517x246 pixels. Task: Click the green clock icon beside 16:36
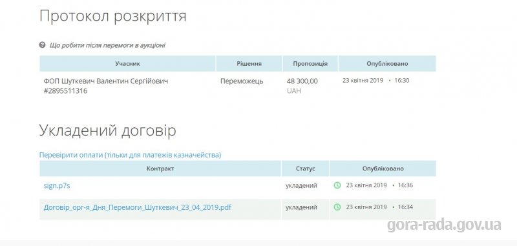[337, 185]
